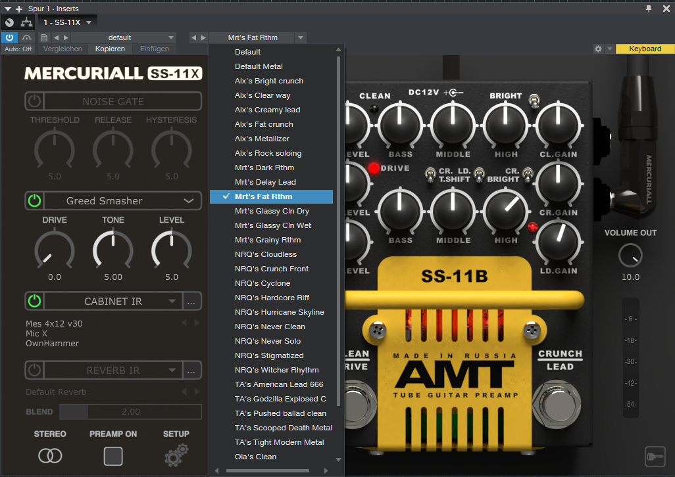Viewport: 675px width, 477px height.
Task: Click the cable icon in bottom-right corner
Action: [x=655, y=457]
